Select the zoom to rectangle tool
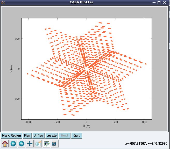Screen dimensions: 170x149 pos(38,144)
